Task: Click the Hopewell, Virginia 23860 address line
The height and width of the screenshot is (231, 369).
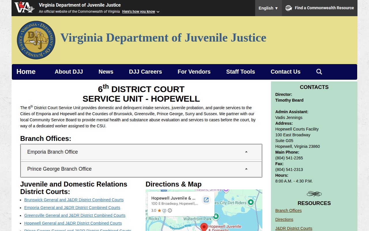Action: tap(298, 146)
